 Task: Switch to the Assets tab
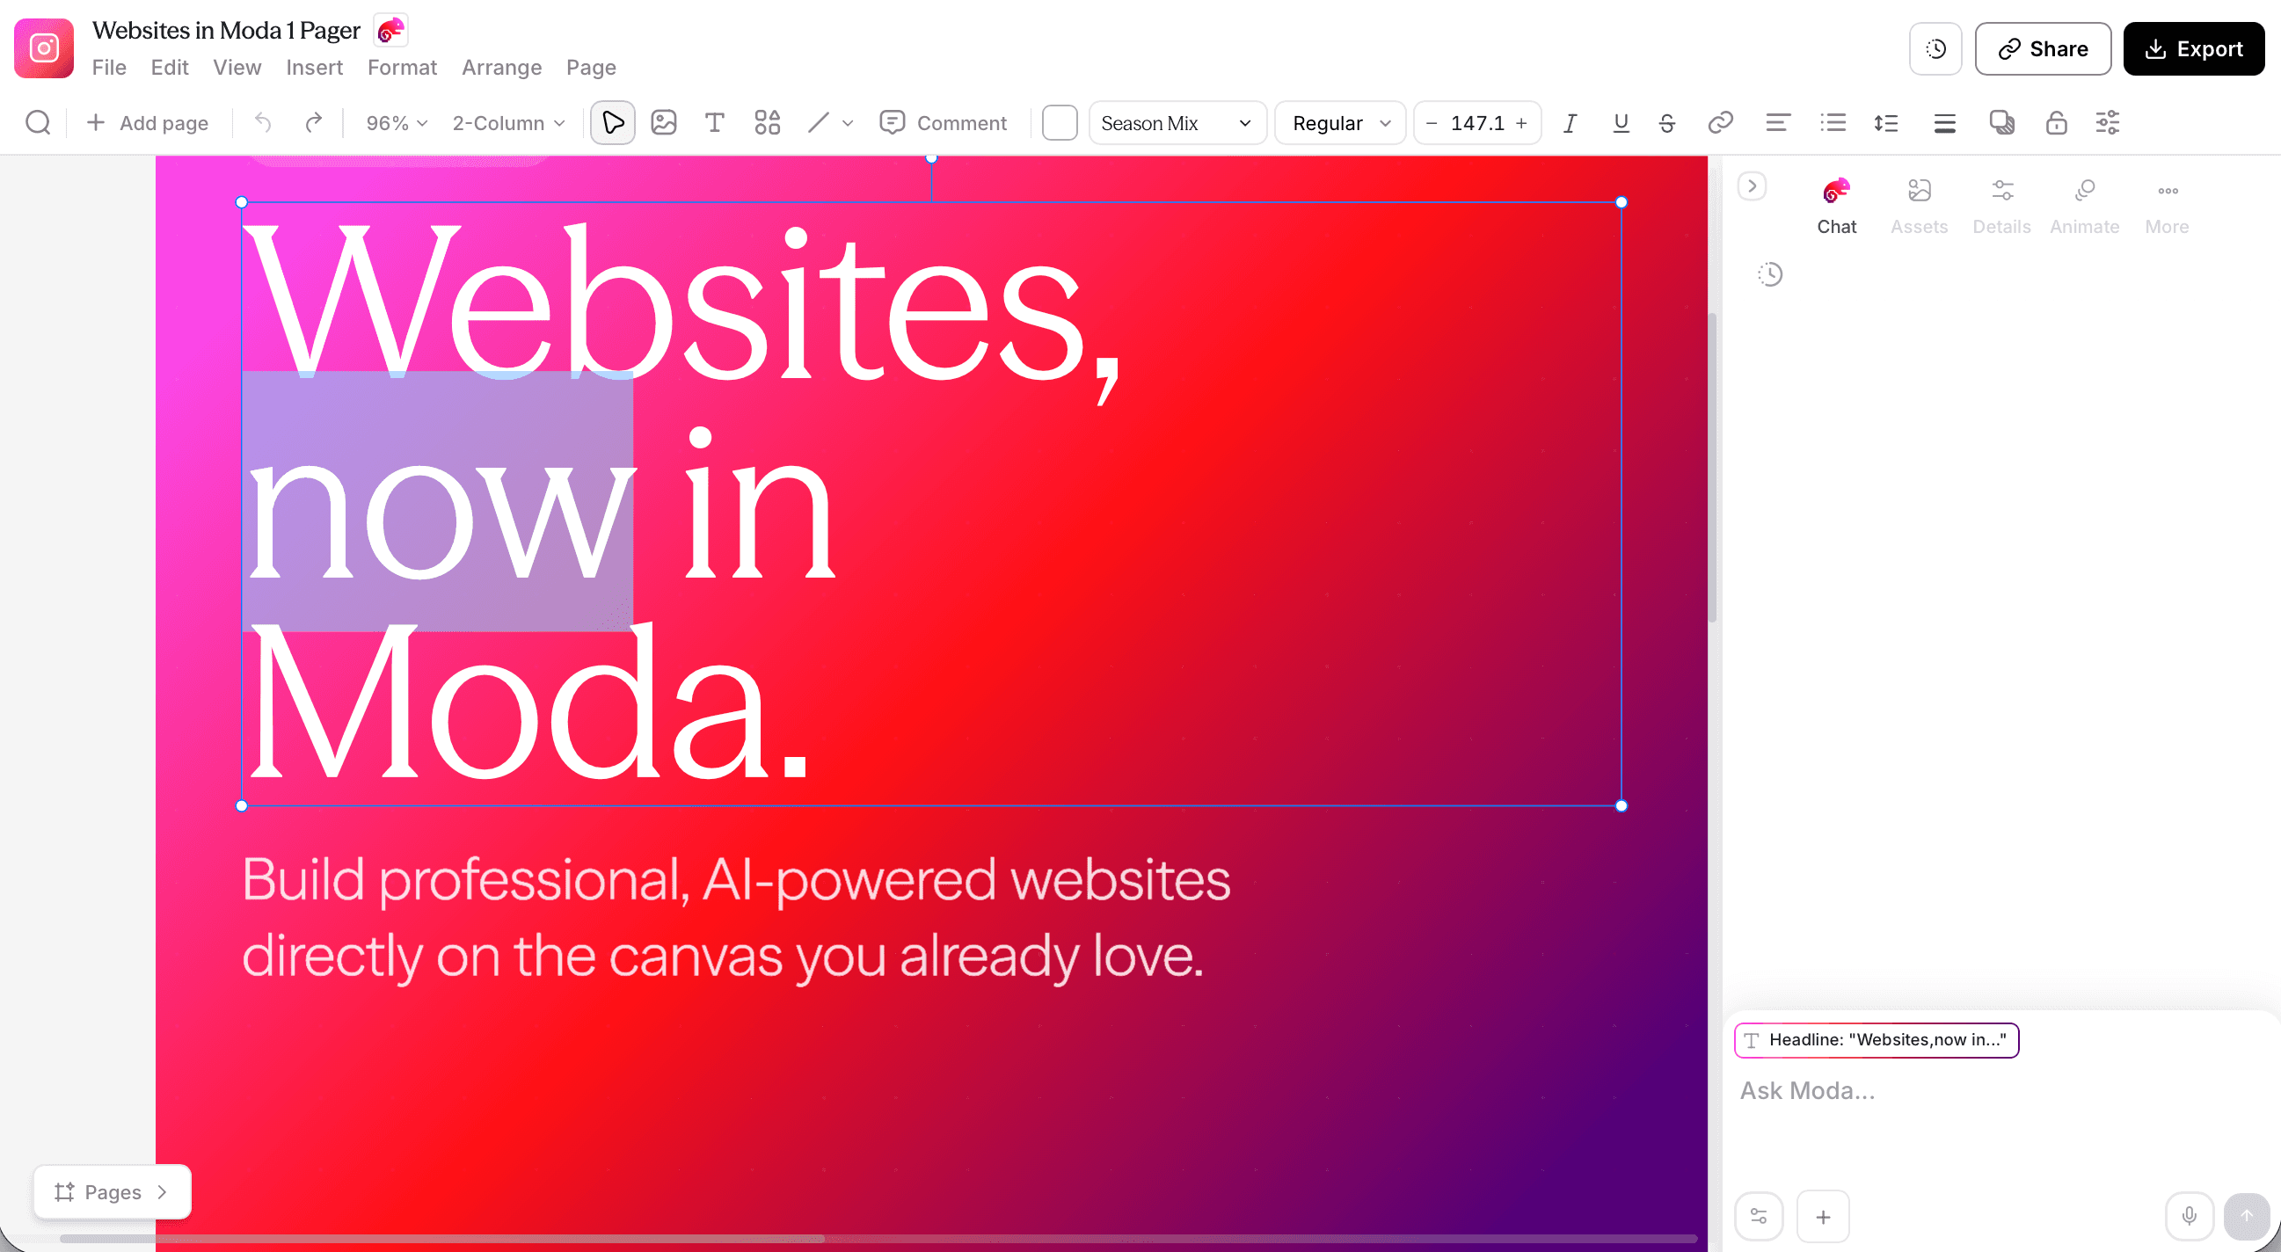[1919, 206]
